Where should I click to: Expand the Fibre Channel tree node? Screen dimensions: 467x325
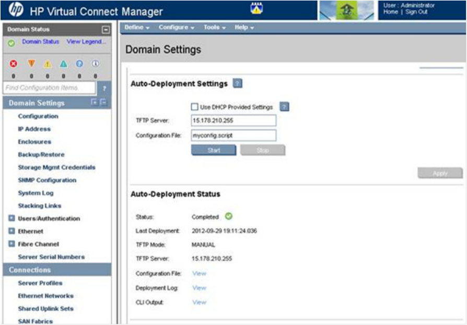coord(11,244)
